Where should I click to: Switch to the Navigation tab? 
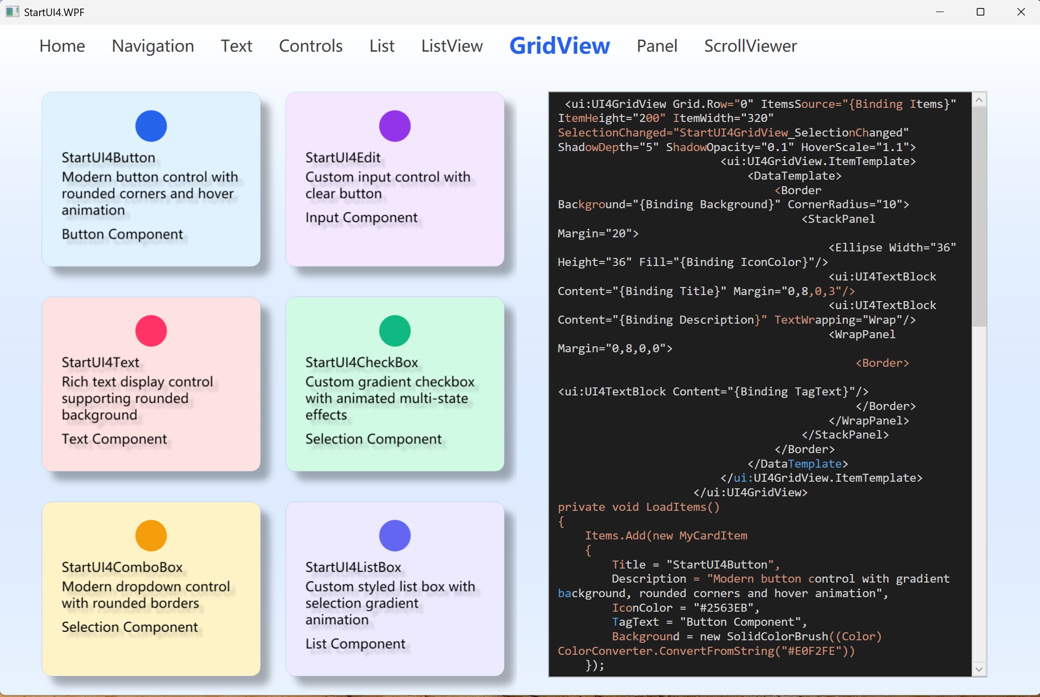click(x=153, y=46)
